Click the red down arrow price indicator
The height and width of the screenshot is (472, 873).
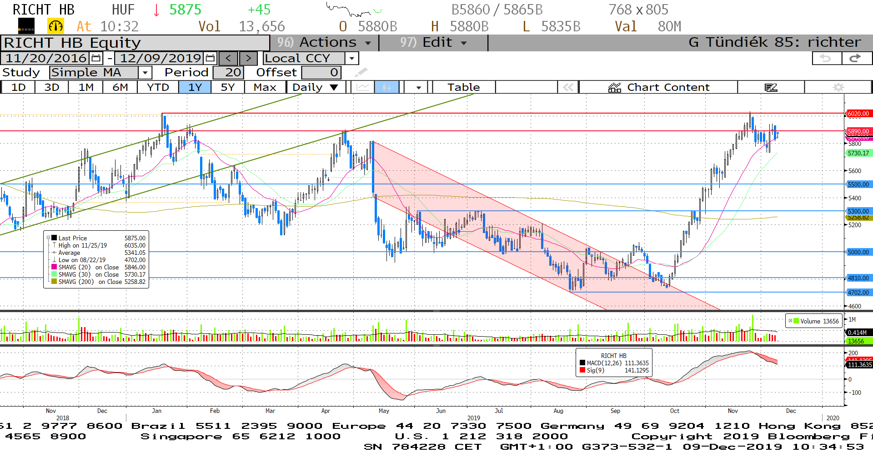[x=156, y=10]
